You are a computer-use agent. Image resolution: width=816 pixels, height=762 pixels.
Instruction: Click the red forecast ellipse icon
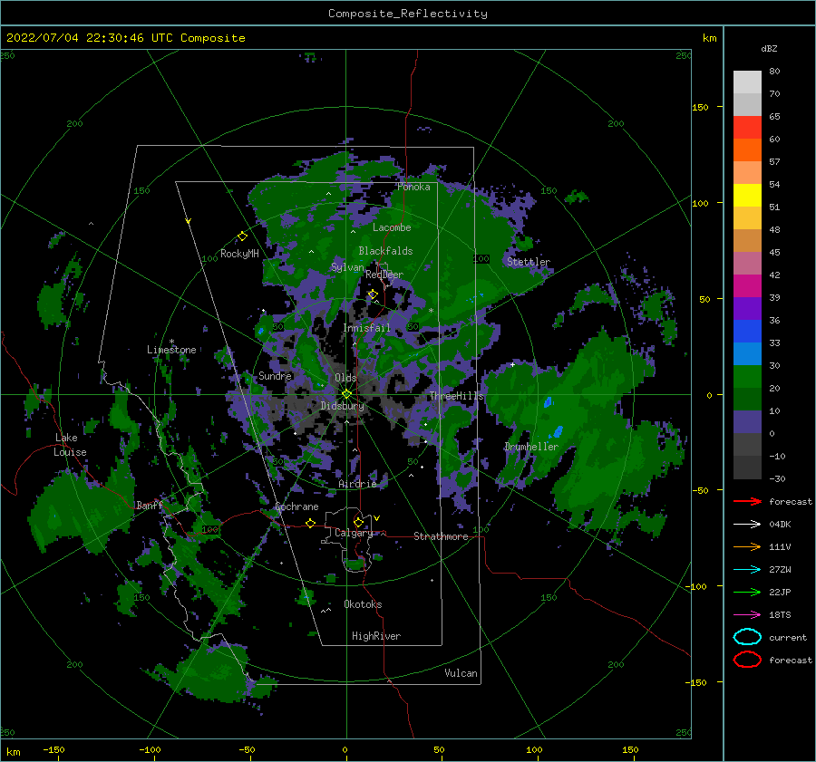pyautogui.click(x=747, y=660)
